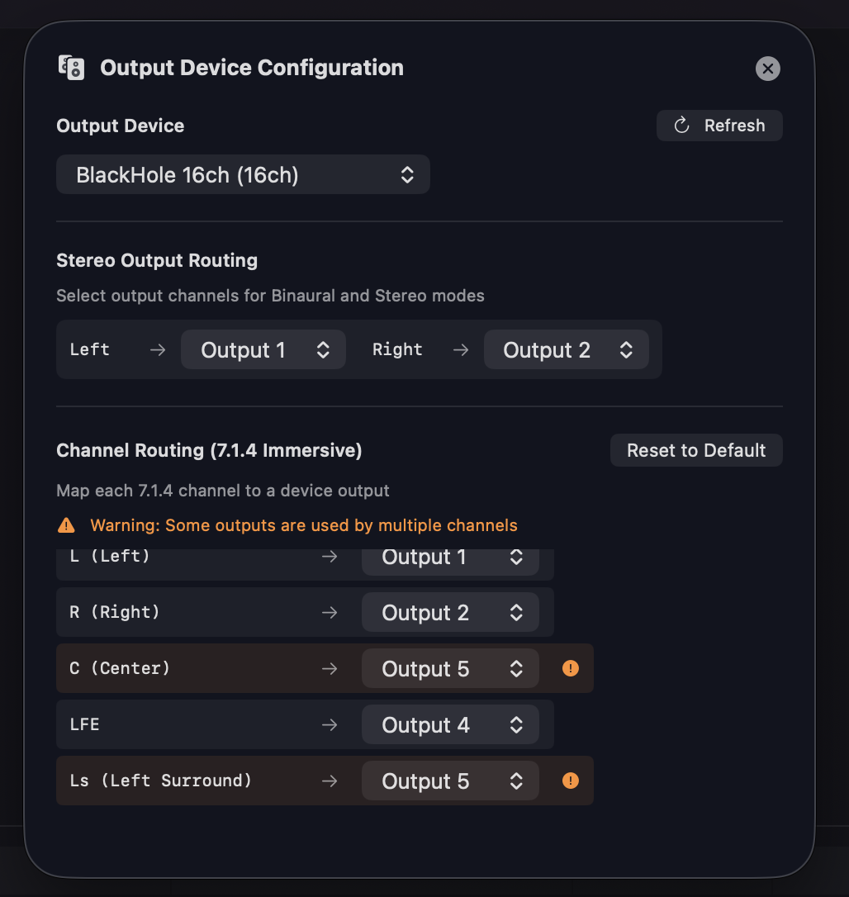Click the orange alert badge beside C (Center)
This screenshot has height=897, width=849.
tap(570, 668)
